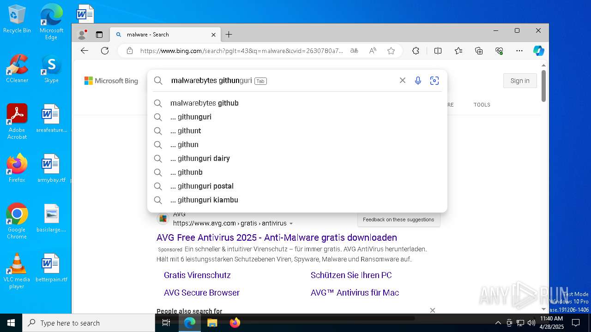Screen dimensions: 591x332
Task: Start the Read aloud icon in address bar
Action: [x=373, y=51]
